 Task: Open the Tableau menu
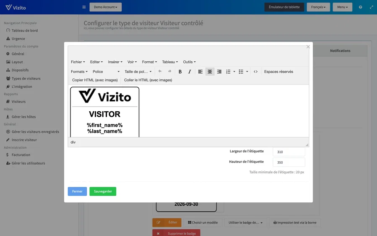(170, 62)
